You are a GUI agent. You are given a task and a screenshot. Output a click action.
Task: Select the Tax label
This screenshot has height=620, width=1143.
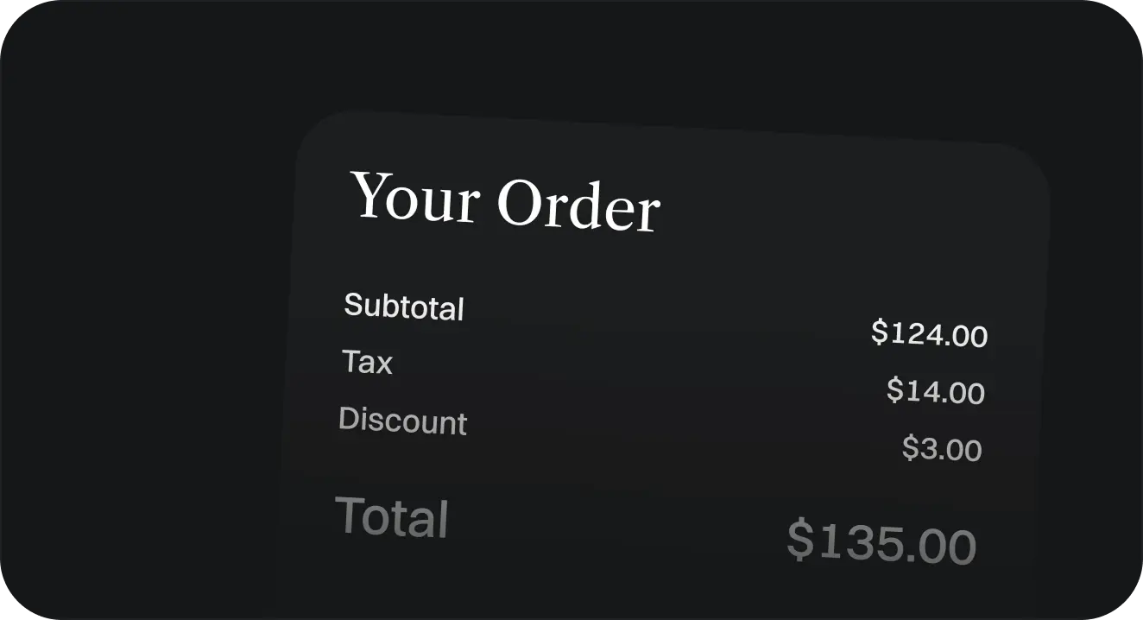click(x=367, y=362)
